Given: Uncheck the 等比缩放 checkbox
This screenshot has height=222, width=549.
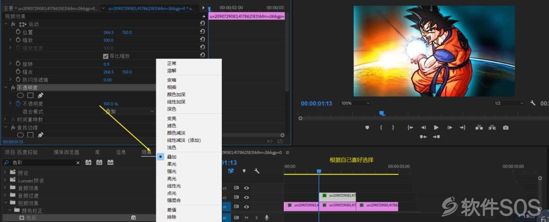Looking at the screenshot, I should tap(105, 56).
